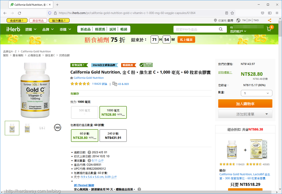Viewport: 282px width, 194px height.
Task: Choose the 240 計數 package size
Action: [113, 136]
